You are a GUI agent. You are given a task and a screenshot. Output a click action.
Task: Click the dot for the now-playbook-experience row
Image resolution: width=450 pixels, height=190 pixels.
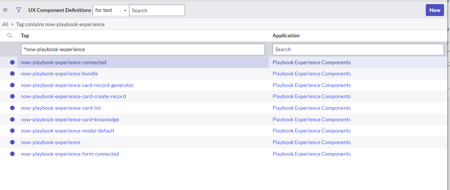pyautogui.click(x=12, y=142)
